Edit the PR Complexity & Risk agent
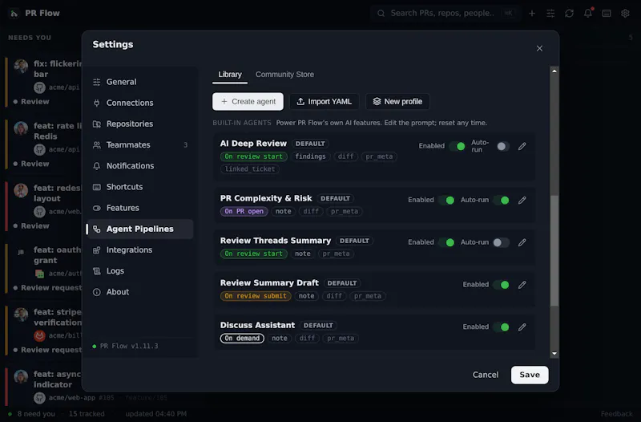 coord(522,200)
